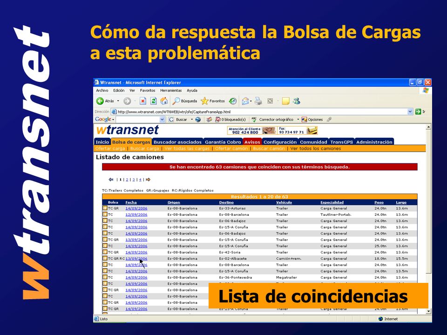447x335 pixels.
Task: Refresh the page with green arrows icon
Action: pyautogui.click(x=153, y=101)
